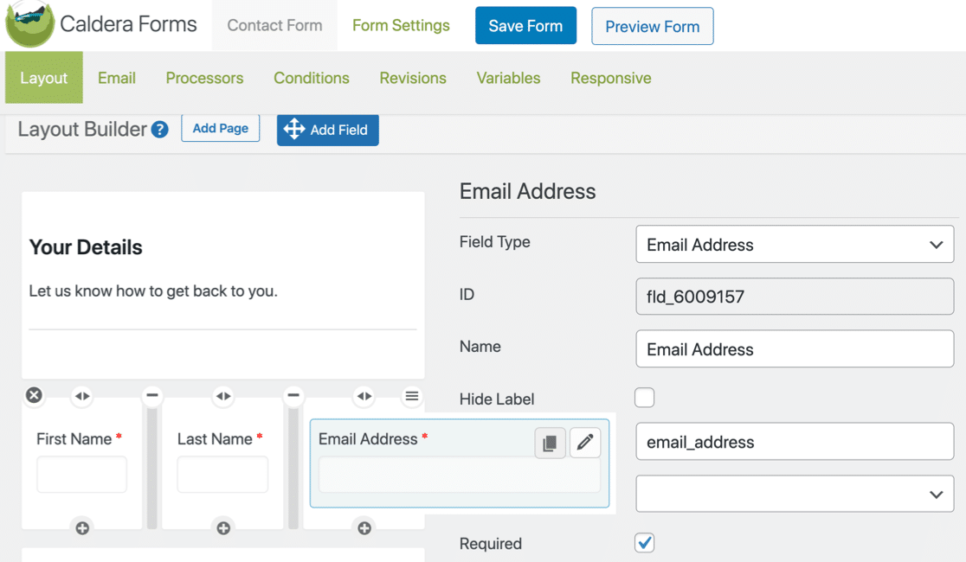Image resolution: width=966 pixels, height=562 pixels.
Task: Click the plus icon below Email Address column
Action: coord(364,527)
